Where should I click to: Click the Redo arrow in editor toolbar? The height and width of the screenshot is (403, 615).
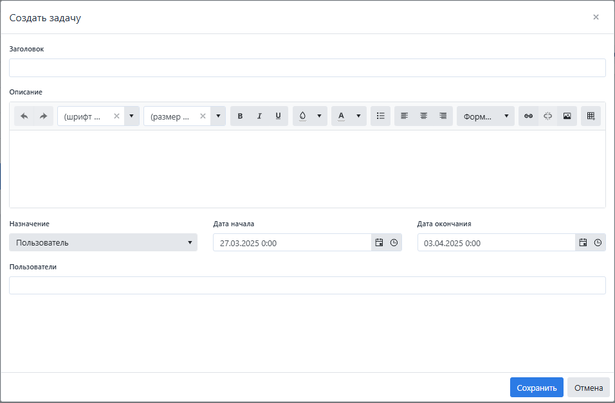click(x=43, y=116)
